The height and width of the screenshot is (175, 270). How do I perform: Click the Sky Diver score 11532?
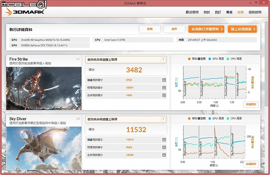[x=136, y=130]
